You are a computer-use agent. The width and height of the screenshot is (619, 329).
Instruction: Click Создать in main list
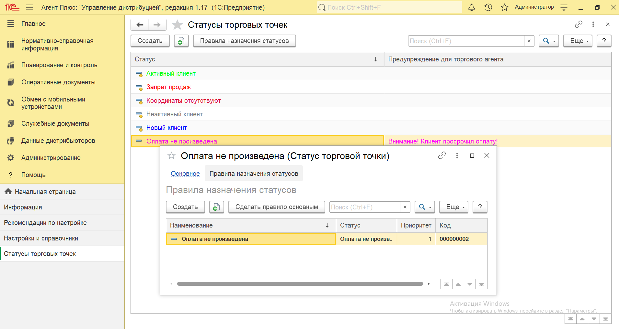[x=150, y=41]
